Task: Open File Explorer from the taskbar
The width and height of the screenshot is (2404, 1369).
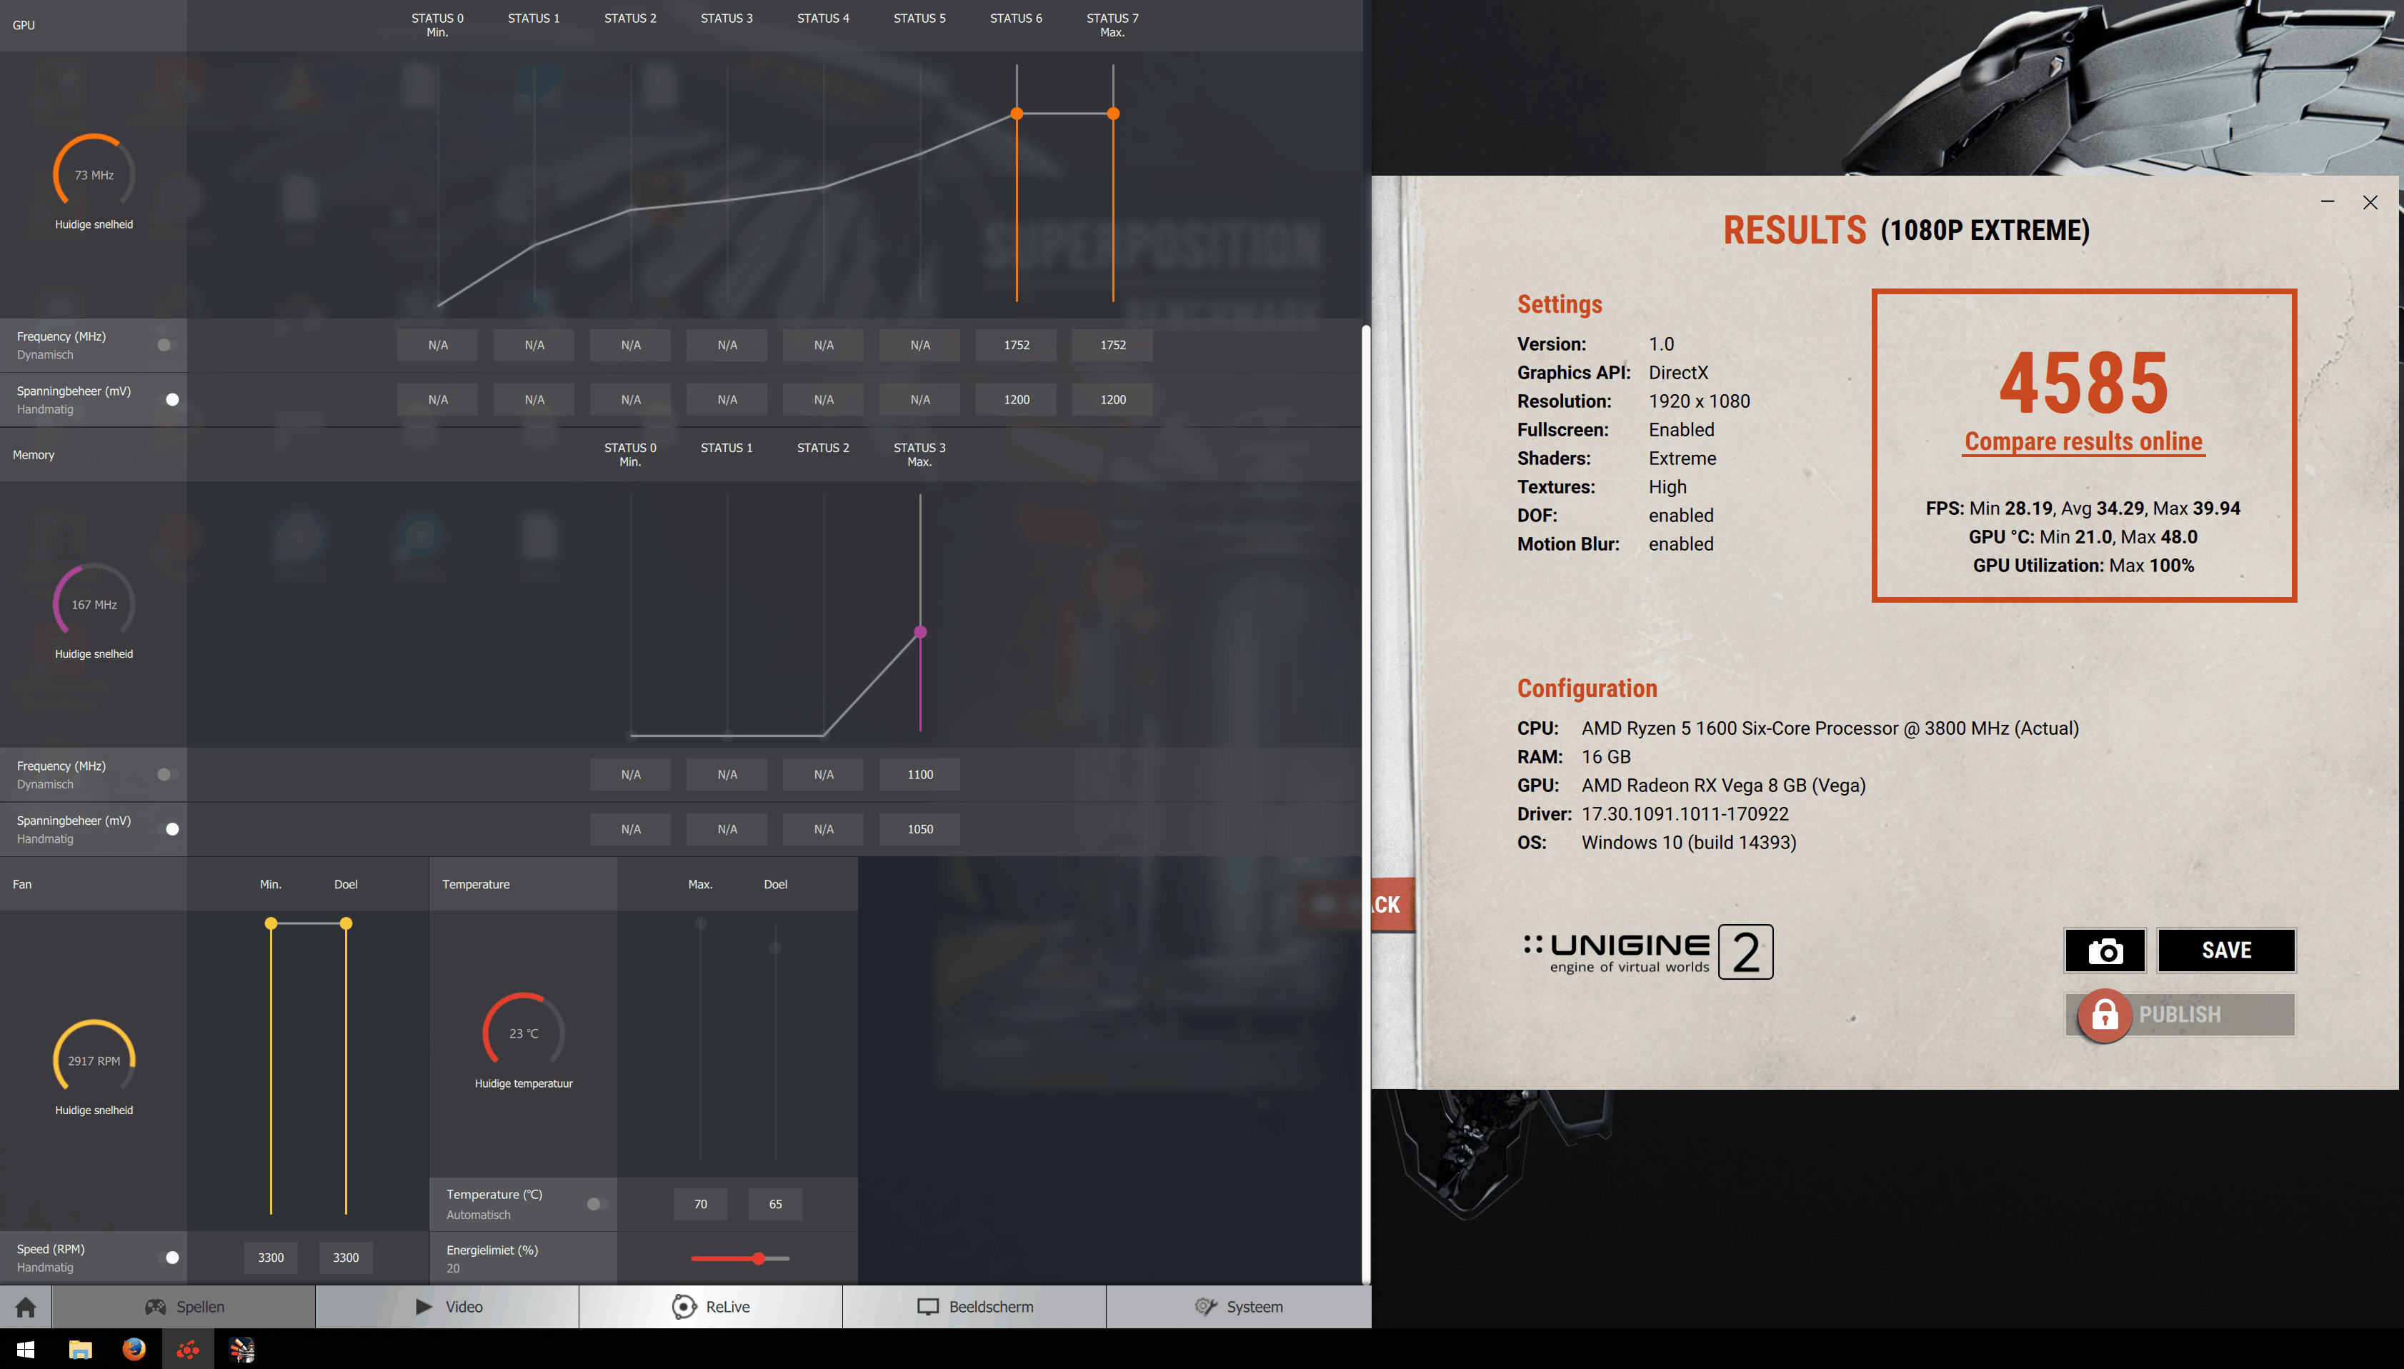Action: point(80,1349)
